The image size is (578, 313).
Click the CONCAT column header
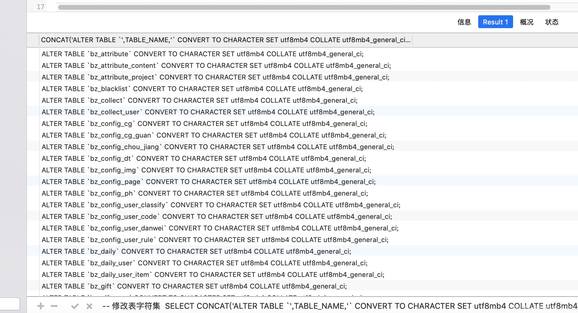point(226,40)
